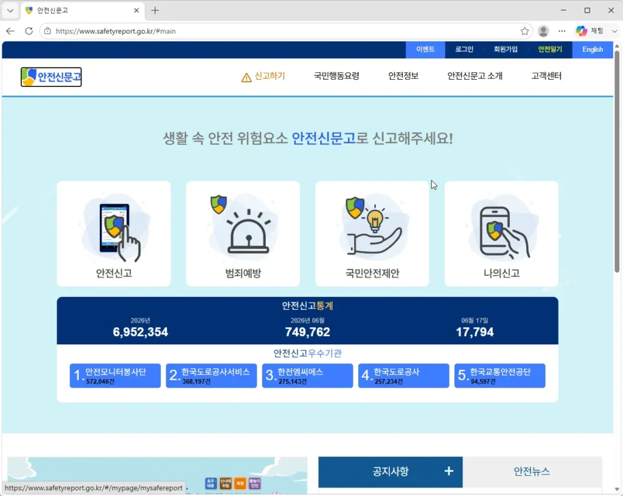Open the 범죄예방 siren card
623x496 pixels.
tap(243, 233)
